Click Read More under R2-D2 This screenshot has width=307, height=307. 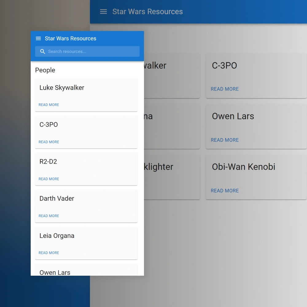(49, 179)
